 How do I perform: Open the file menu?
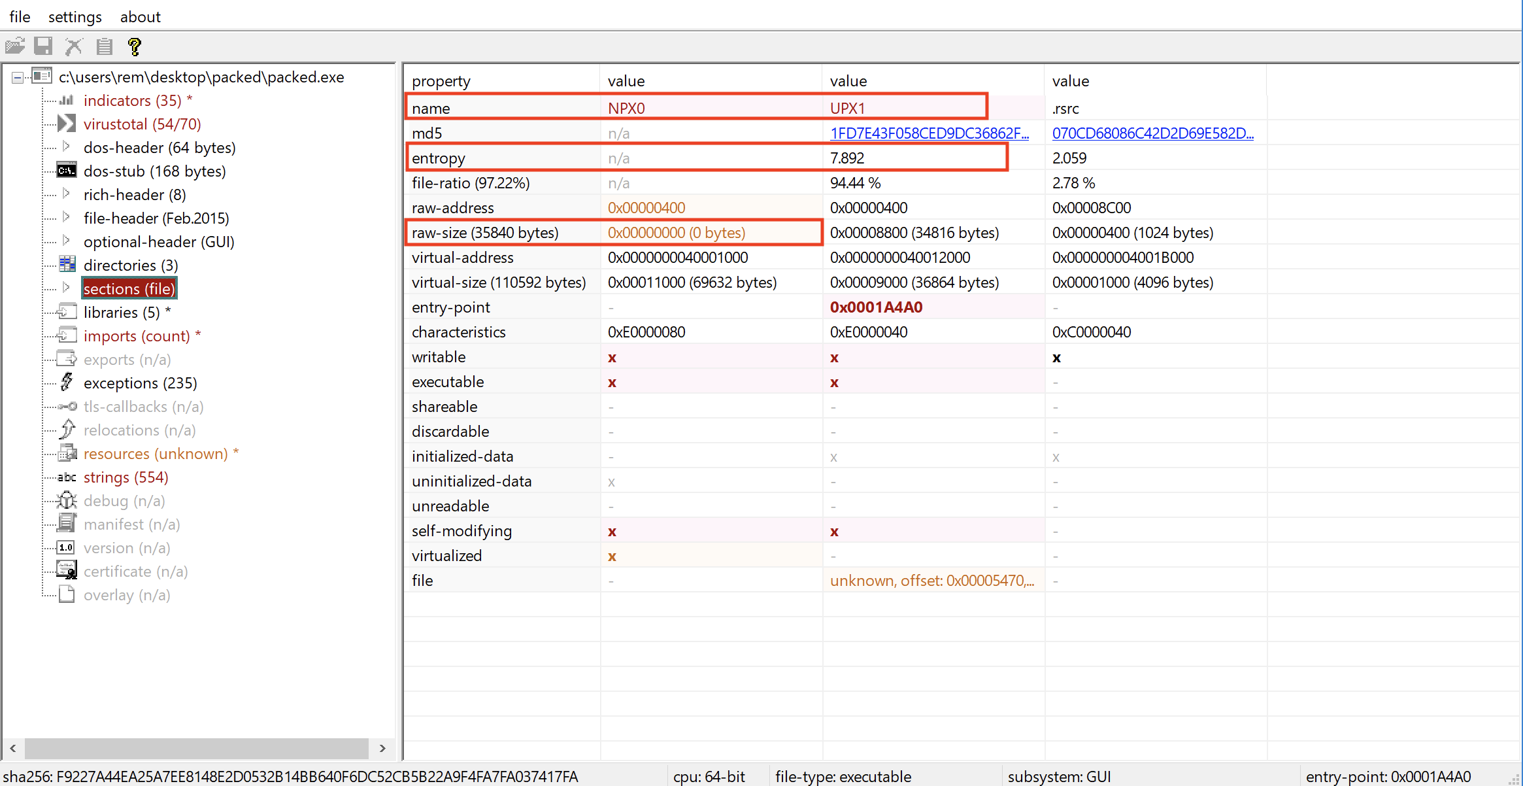20,16
